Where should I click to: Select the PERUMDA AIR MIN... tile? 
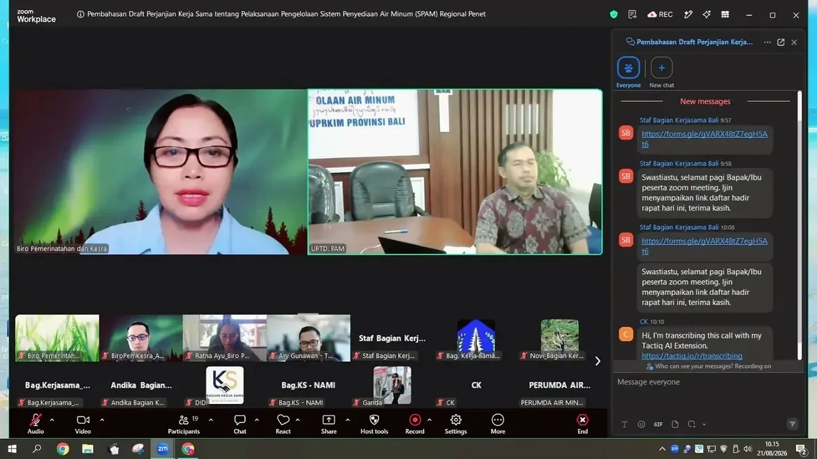(x=559, y=386)
